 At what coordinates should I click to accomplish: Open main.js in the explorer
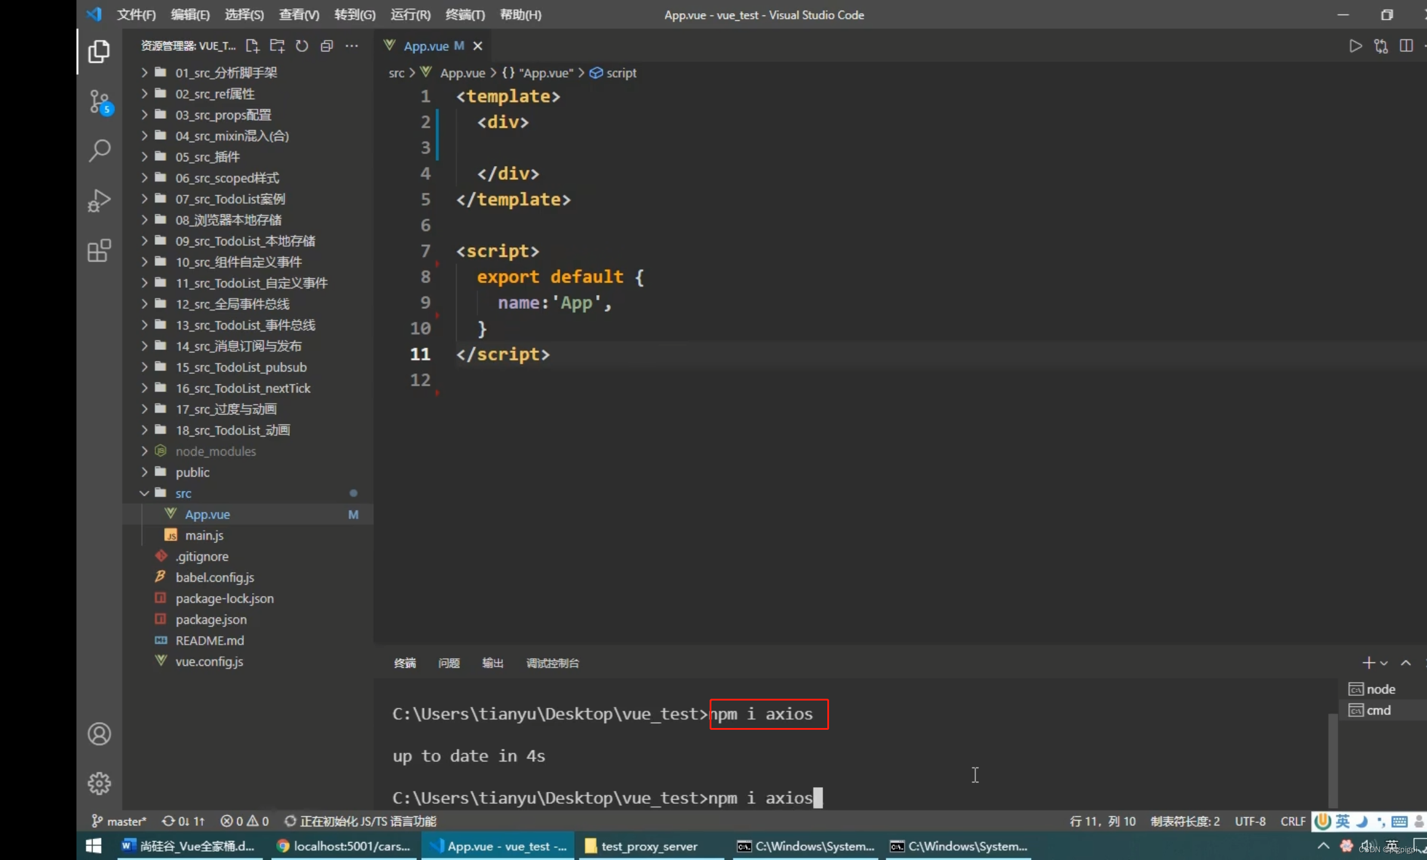tap(248, 535)
